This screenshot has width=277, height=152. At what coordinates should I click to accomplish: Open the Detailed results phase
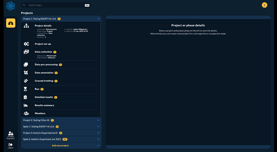click(44, 97)
